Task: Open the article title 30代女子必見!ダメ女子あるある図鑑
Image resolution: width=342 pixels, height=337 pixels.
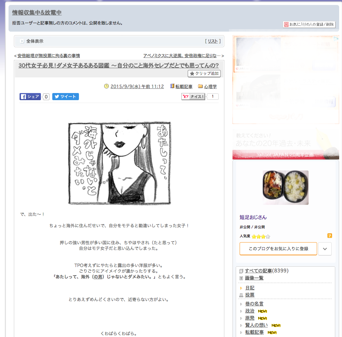Action: tap(118, 65)
